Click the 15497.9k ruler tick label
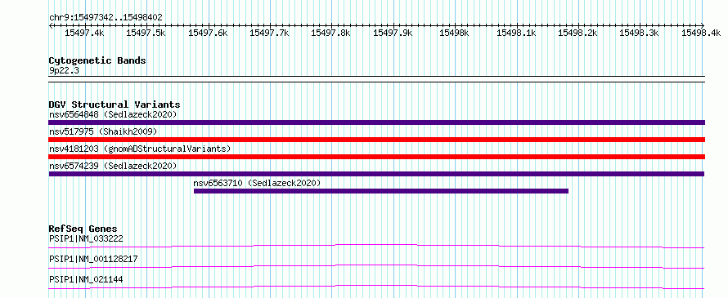This screenshot has width=728, height=298. tap(393, 33)
